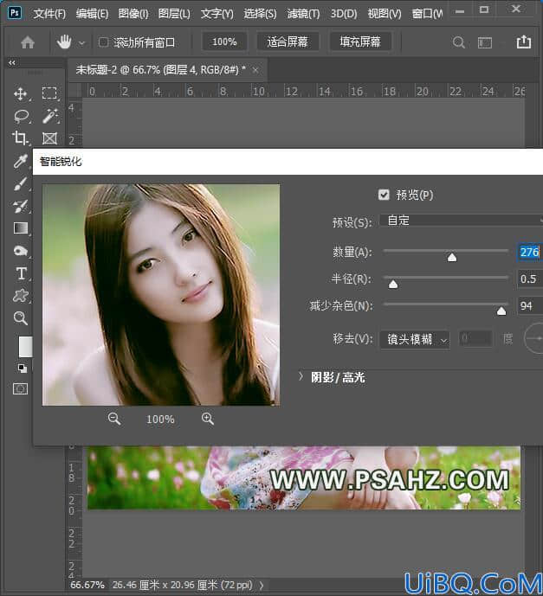The image size is (543, 596).
Task: Select the Smudge tool icon
Action: click(21, 251)
